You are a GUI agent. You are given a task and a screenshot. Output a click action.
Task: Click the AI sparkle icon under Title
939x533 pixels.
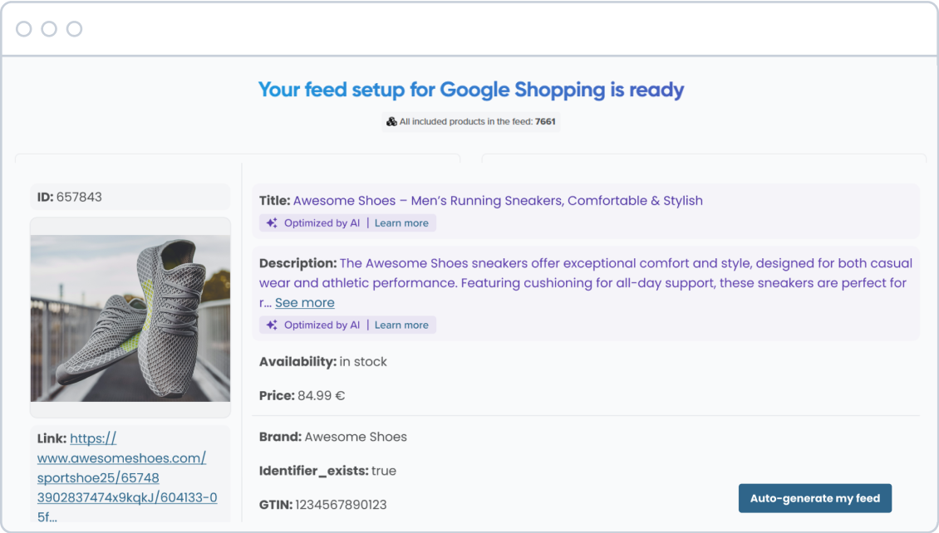[272, 223]
